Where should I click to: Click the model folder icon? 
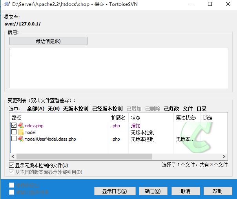(x=21, y=132)
